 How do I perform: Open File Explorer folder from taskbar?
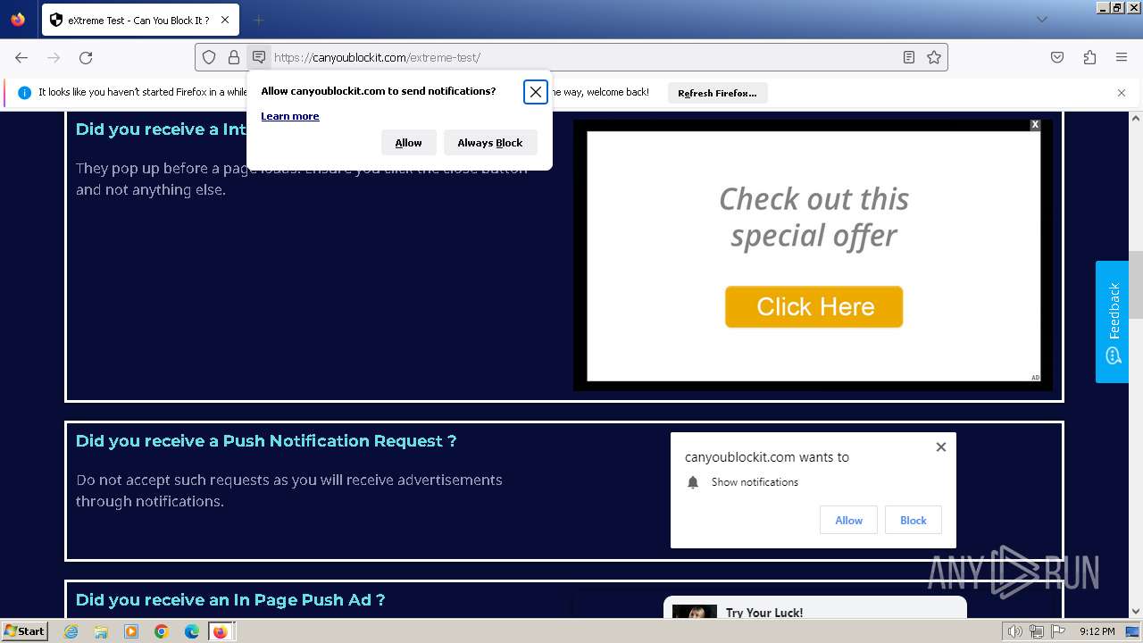point(101,631)
